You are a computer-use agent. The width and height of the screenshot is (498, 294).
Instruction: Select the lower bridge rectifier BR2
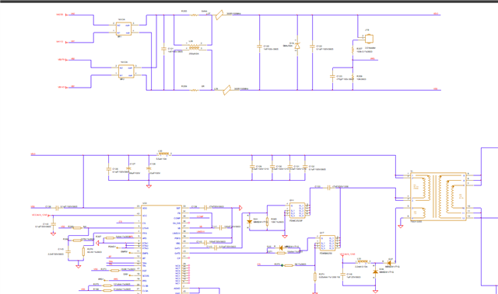click(126, 71)
